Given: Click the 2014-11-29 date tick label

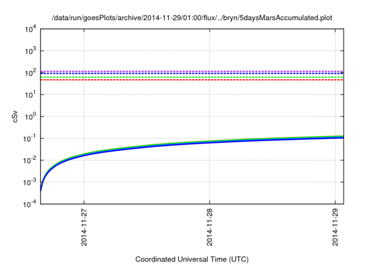Looking at the screenshot, I should [x=335, y=227].
